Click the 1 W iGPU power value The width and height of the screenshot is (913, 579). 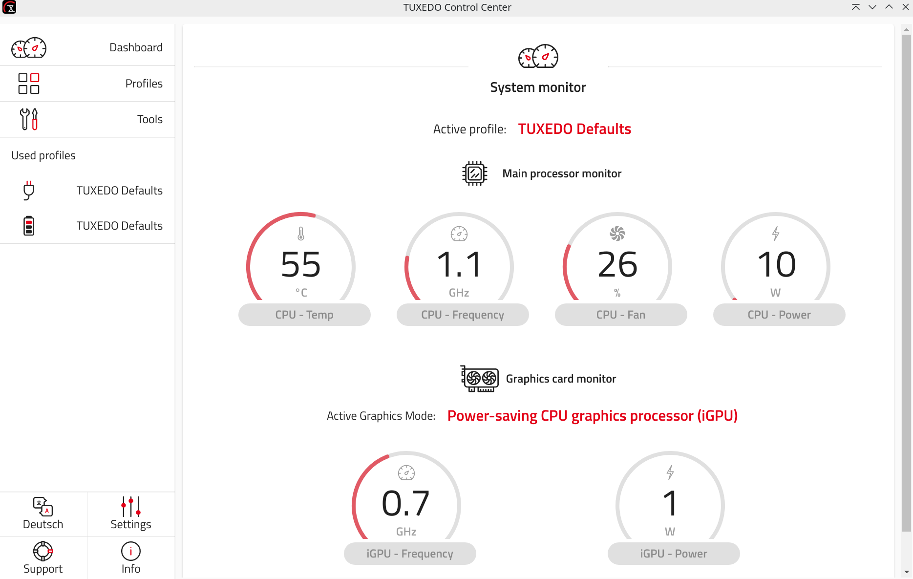pos(670,504)
